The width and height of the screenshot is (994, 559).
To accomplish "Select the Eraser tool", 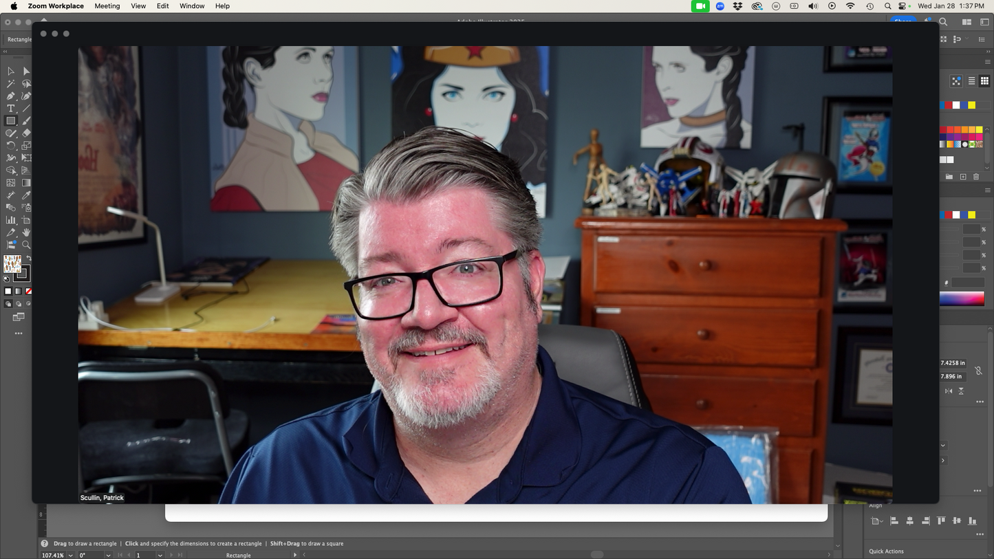I will pyautogui.click(x=26, y=133).
